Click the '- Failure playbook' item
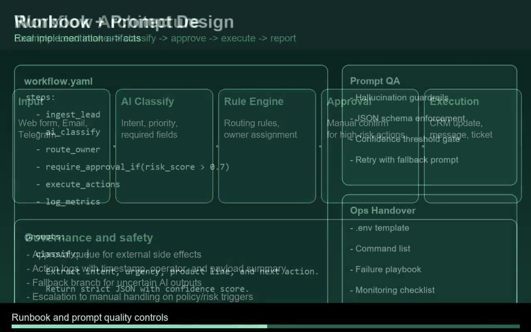The width and height of the screenshot is (531, 332). pyautogui.click(x=386, y=269)
